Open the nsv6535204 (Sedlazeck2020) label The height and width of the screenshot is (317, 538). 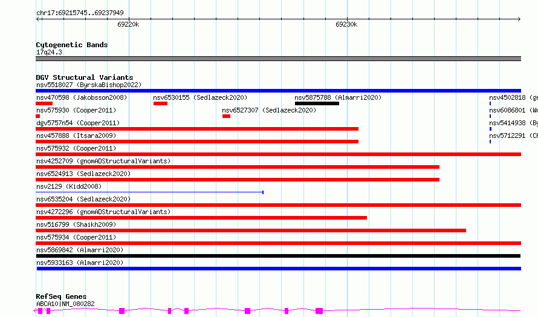tap(83, 199)
